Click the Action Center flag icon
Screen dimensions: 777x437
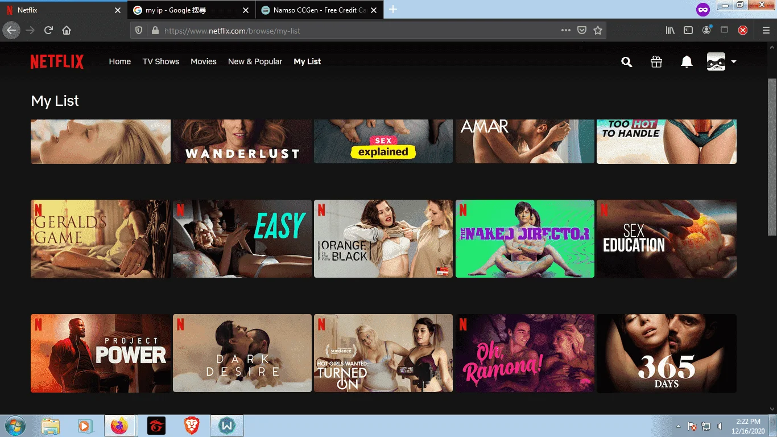692,426
